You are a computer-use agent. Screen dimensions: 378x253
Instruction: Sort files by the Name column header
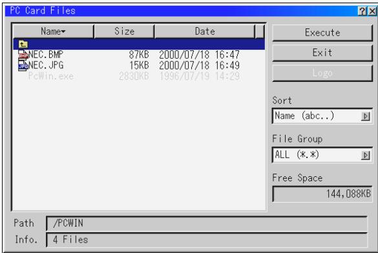pyautogui.click(x=53, y=31)
